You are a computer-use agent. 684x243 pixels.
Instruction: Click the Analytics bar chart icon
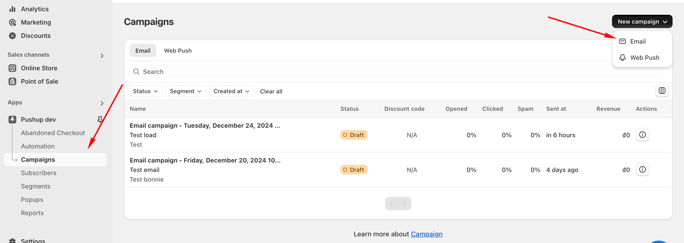click(x=12, y=9)
